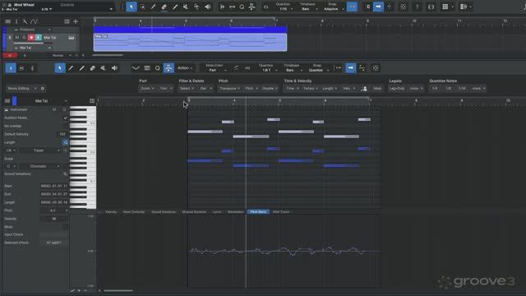Select the Arrow tool in the note editor toolbar

[x=60, y=68]
